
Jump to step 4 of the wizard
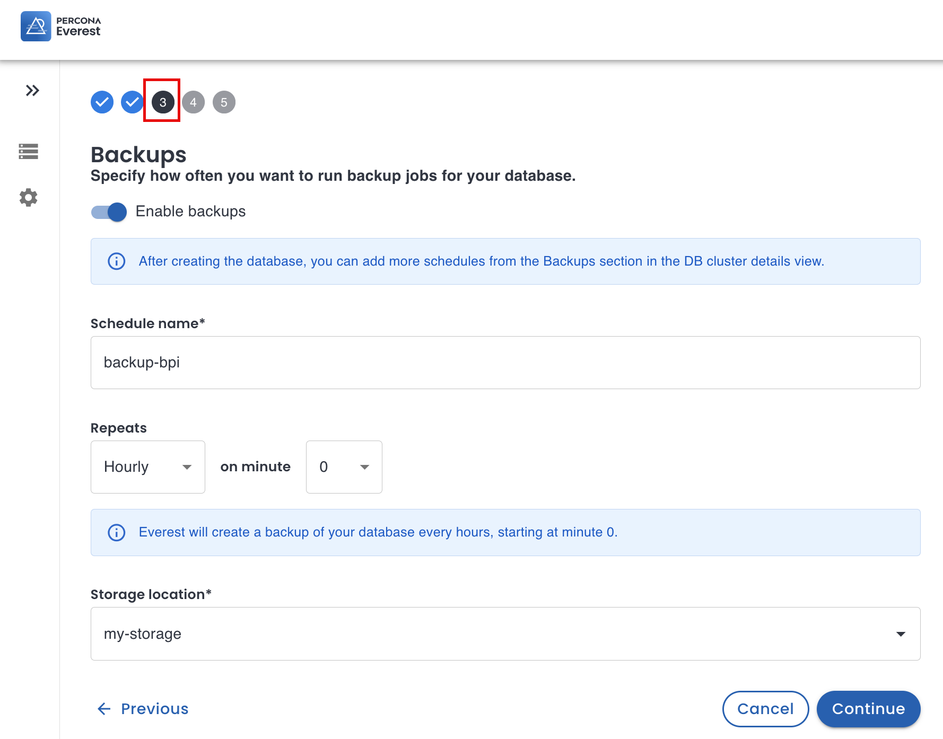193,102
